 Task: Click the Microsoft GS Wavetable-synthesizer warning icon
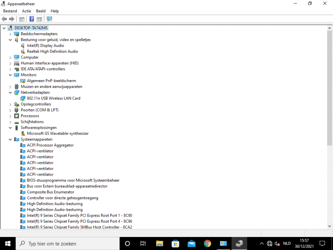(23, 134)
